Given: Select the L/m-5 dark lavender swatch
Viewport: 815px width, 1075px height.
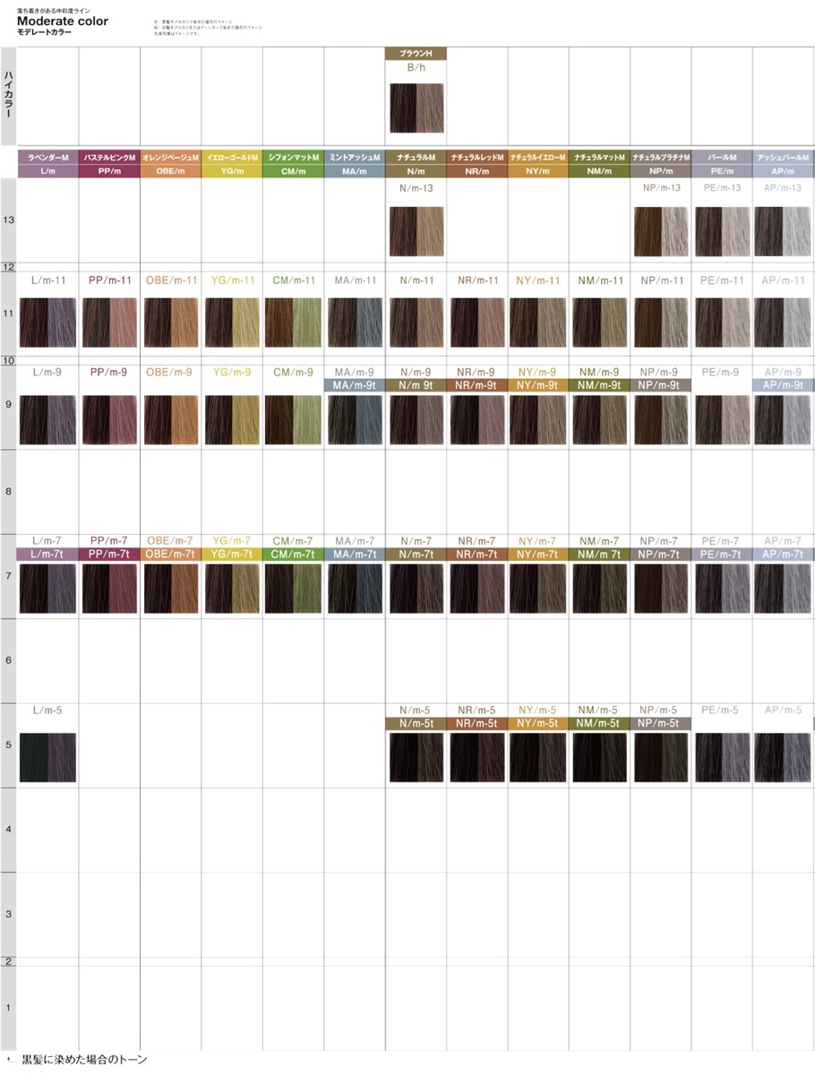Looking at the screenshot, I should click(x=47, y=757).
